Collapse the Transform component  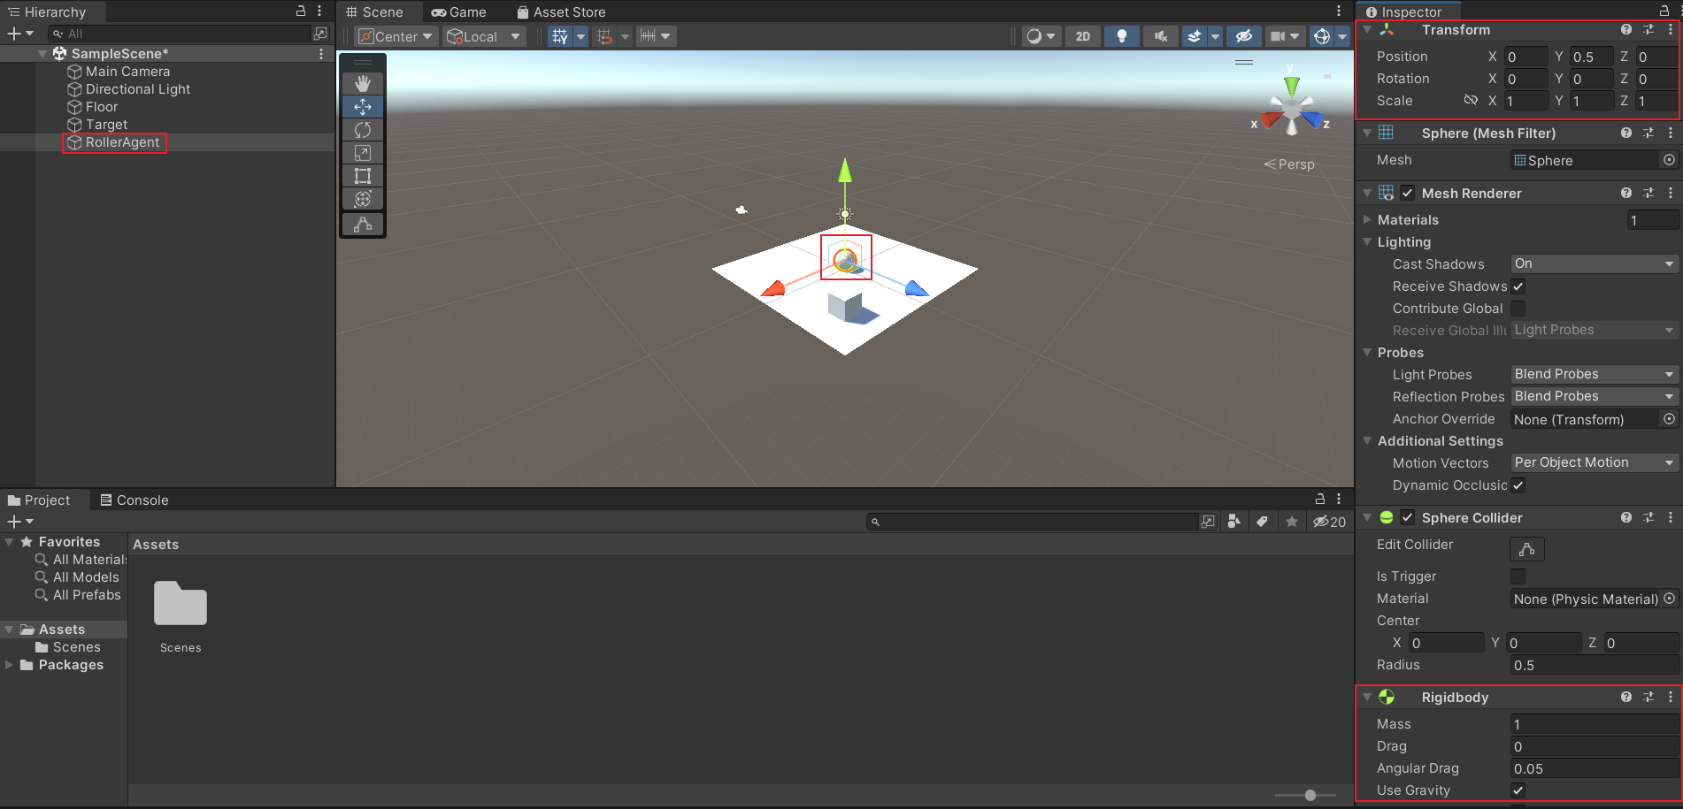click(x=1367, y=29)
